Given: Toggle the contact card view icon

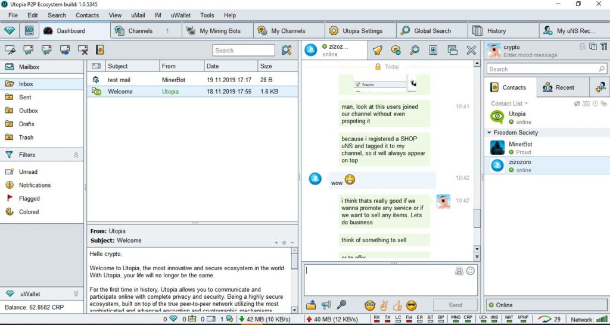Looking at the screenshot, I should tap(586, 104).
